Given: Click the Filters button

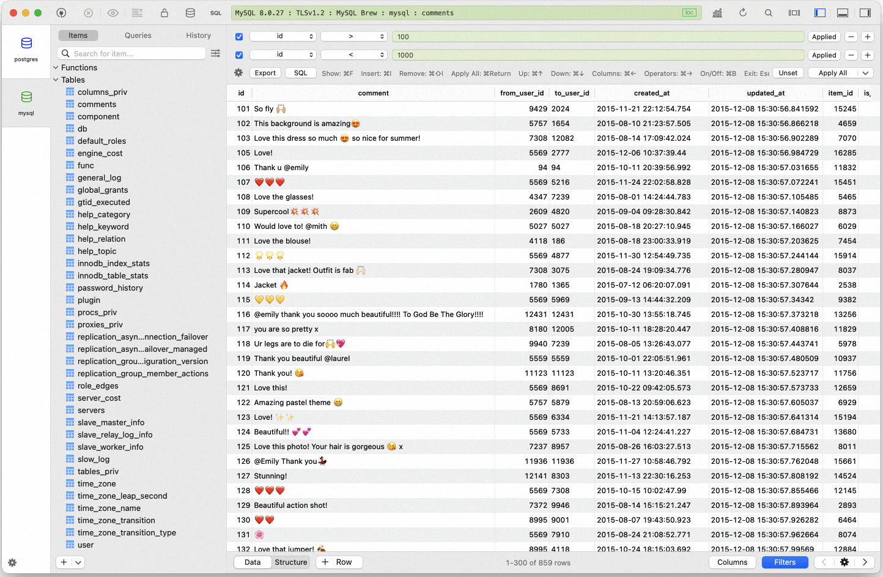Looking at the screenshot, I should pos(785,562).
